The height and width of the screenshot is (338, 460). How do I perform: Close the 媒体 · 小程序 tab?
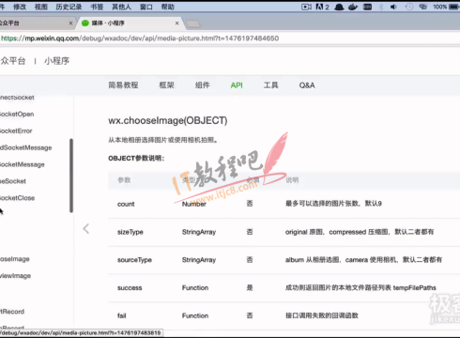click(176, 23)
